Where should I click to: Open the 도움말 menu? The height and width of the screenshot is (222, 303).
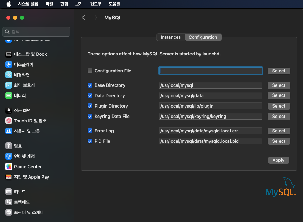click(114, 4)
